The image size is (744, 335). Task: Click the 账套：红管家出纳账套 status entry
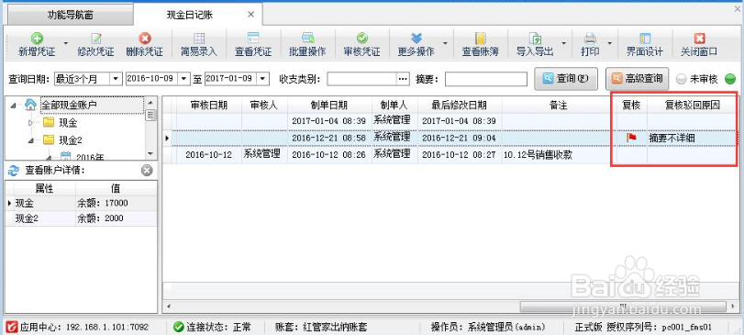[321, 327]
